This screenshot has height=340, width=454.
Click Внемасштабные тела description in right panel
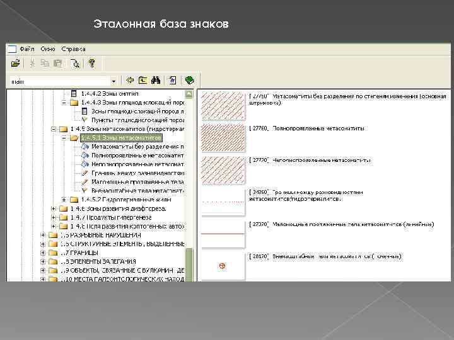pos(337,256)
